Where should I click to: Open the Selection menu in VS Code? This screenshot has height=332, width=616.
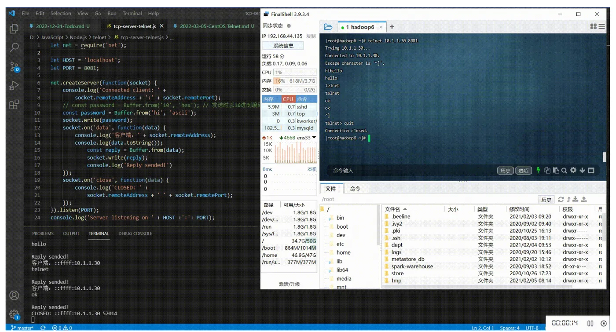click(61, 13)
